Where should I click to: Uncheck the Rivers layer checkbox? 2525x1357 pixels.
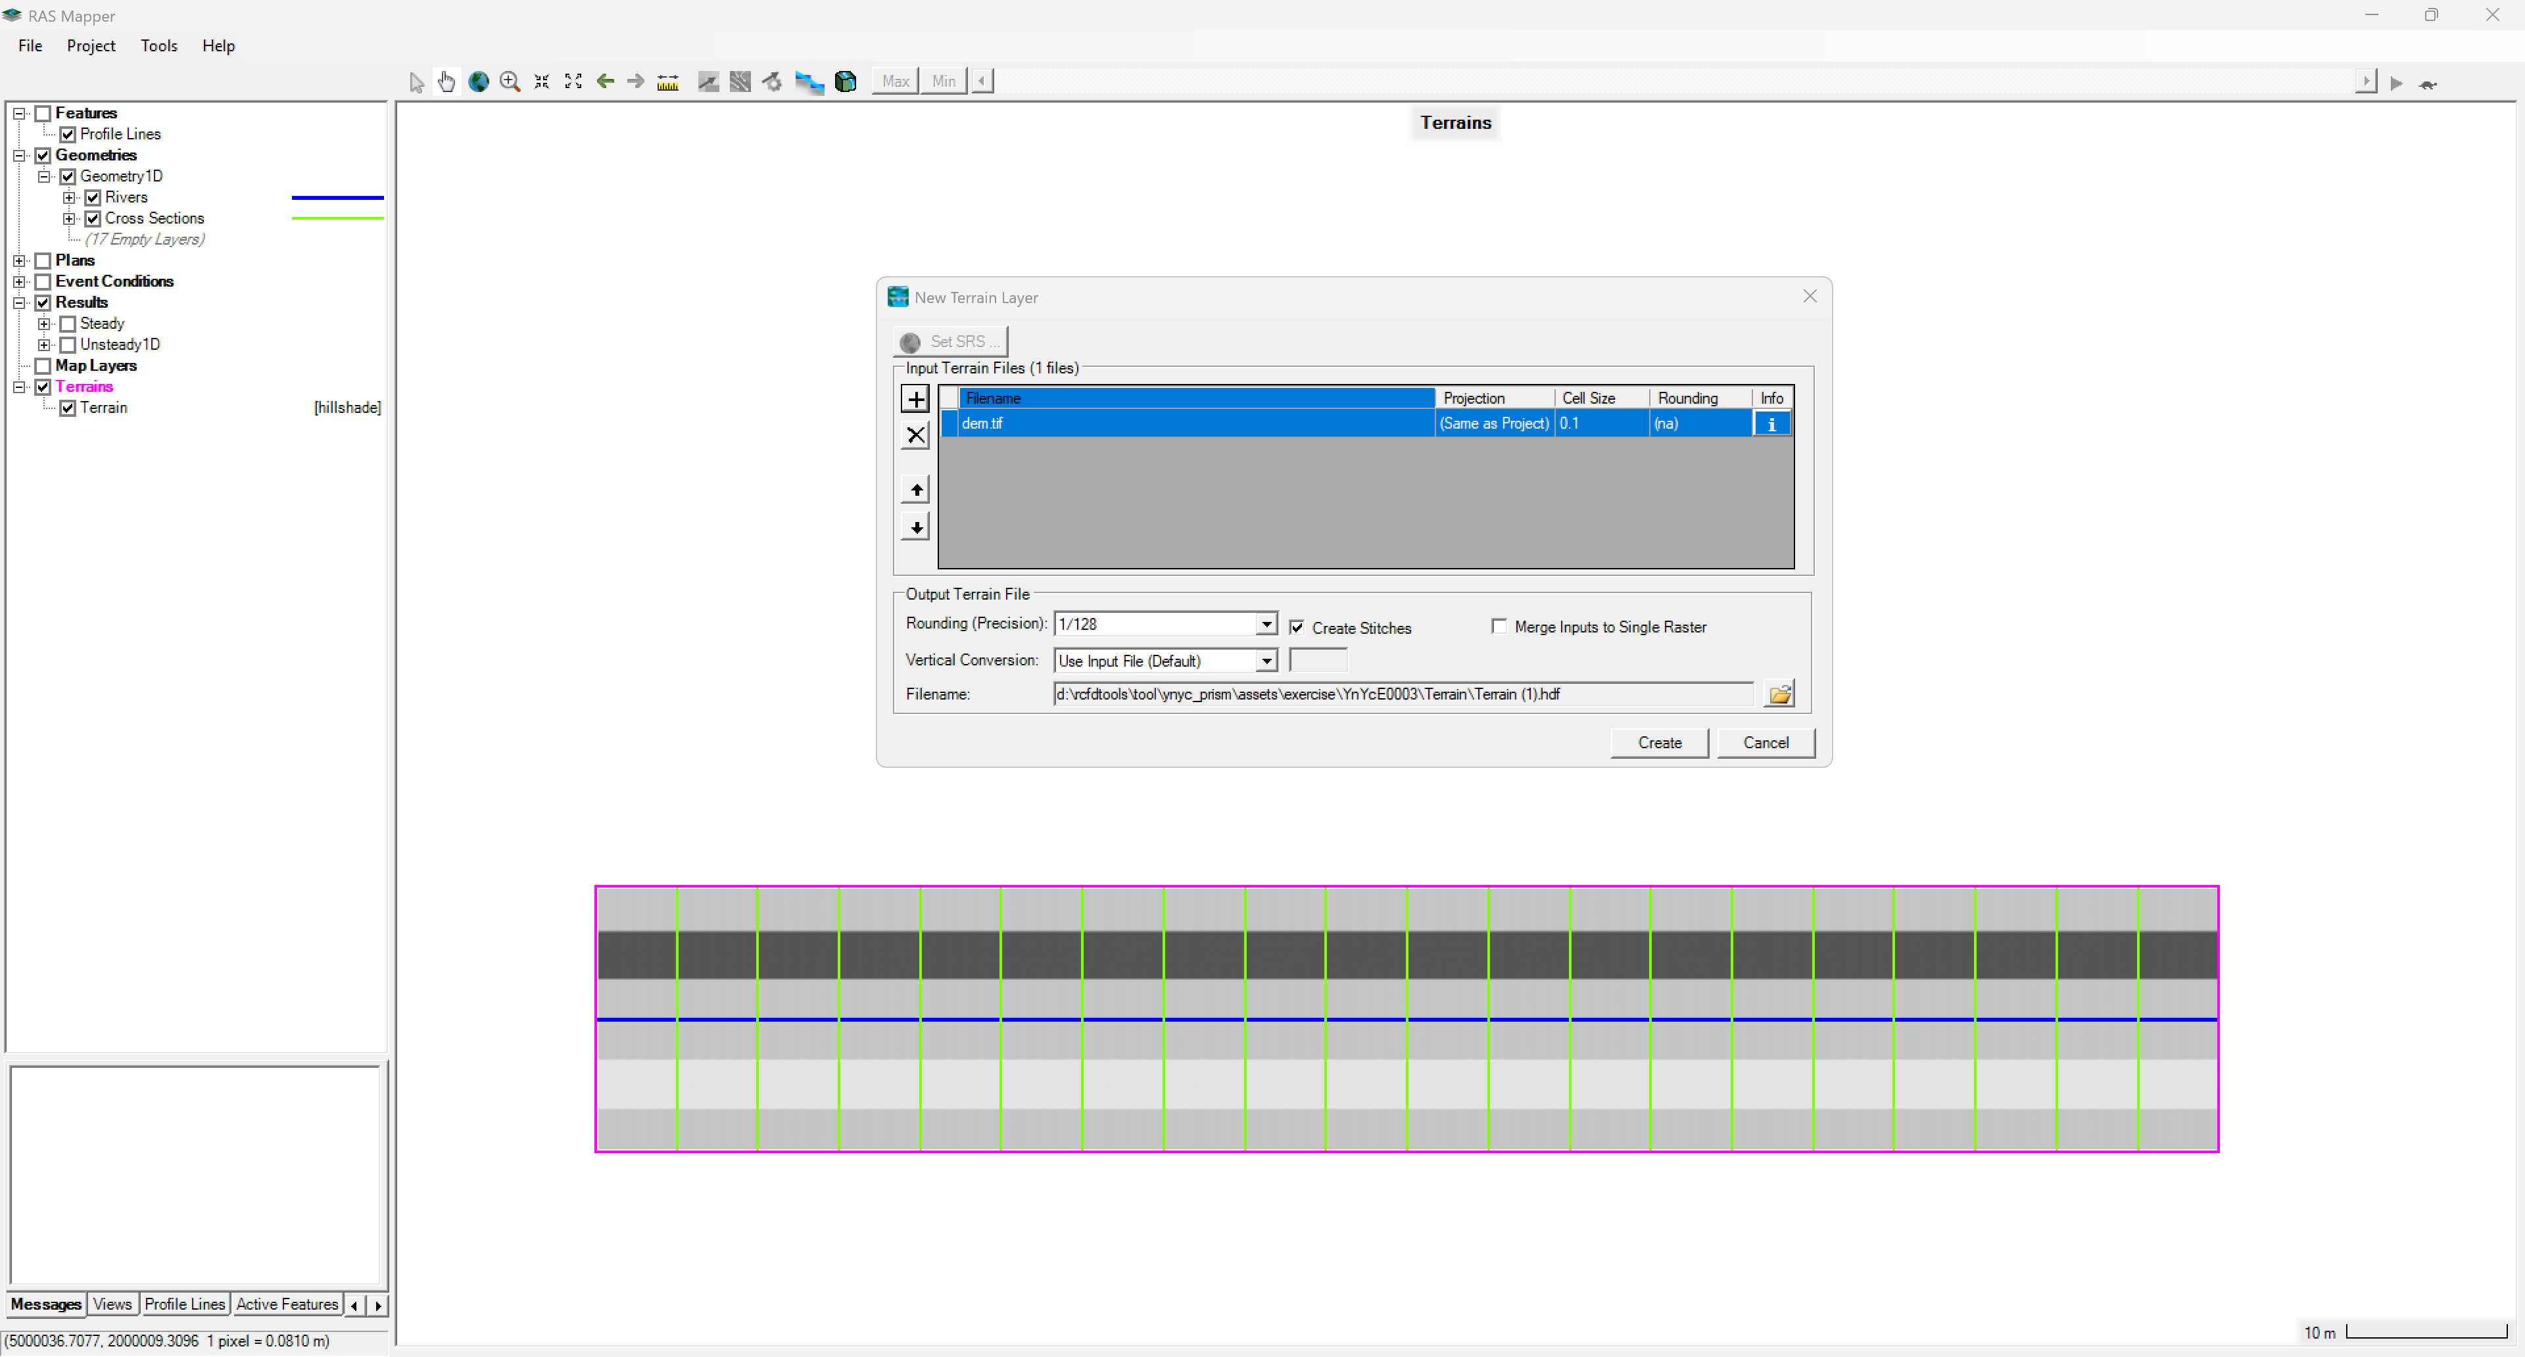tap(93, 198)
